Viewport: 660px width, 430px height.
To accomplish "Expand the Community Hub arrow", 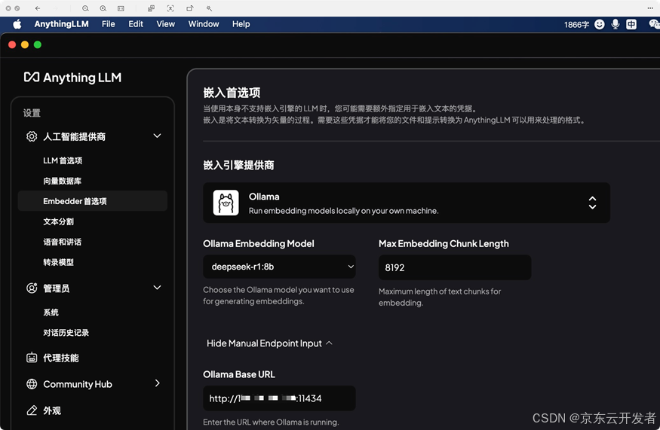I will tap(157, 383).
